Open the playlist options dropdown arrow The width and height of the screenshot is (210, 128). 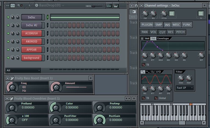click(x=132, y=6)
